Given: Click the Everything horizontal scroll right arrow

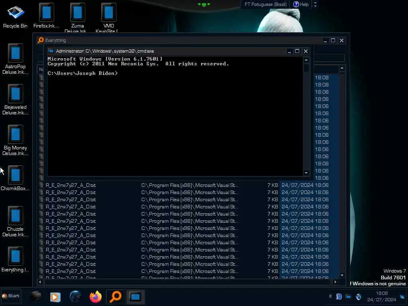Looking at the screenshot, I should click(335, 282).
